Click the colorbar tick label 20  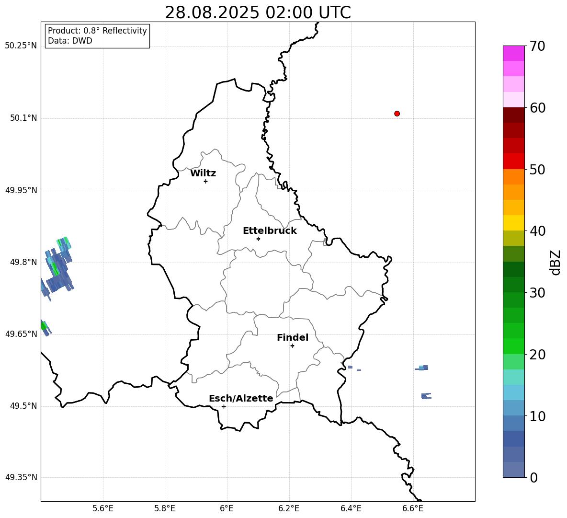(537, 355)
